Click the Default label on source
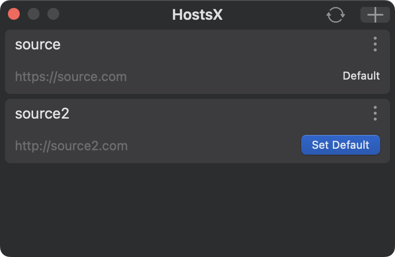This screenshot has height=257, width=395. (x=361, y=76)
